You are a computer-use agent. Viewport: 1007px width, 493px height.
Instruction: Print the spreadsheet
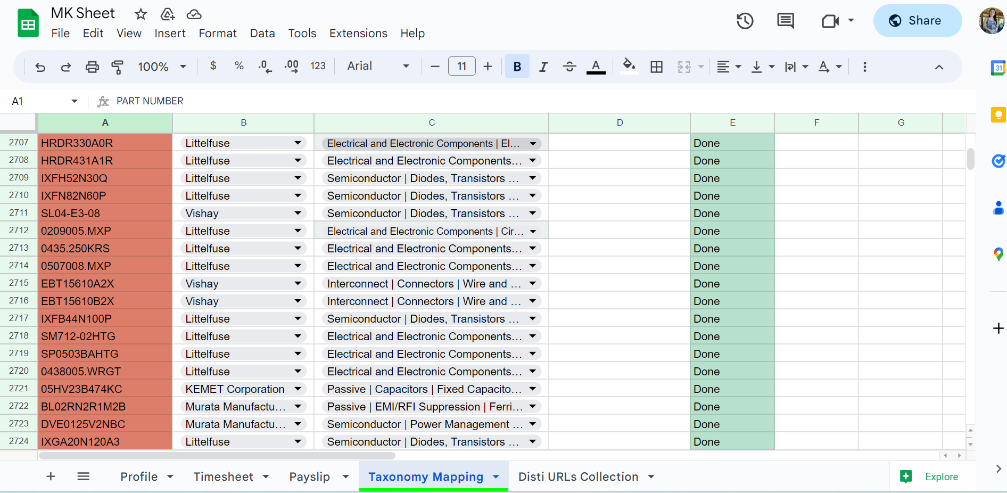pyautogui.click(x=92, y=67)
